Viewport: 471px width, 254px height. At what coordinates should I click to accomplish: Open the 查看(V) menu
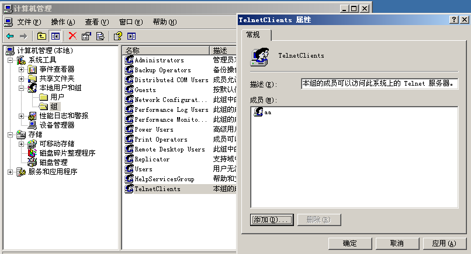pyautogui.click(x=97, y=22)
